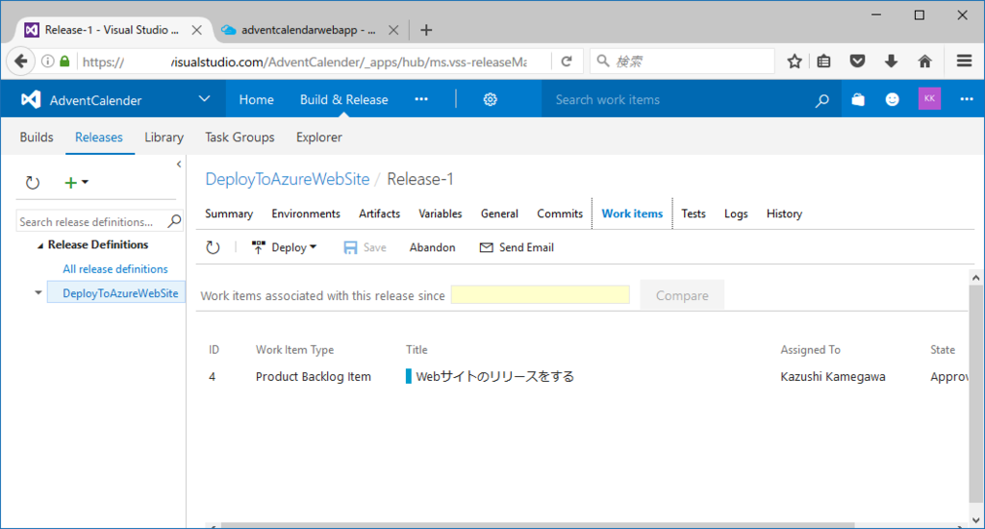Click the Compare button
This screenshot has height=529, width=985.
coord(682,295)
